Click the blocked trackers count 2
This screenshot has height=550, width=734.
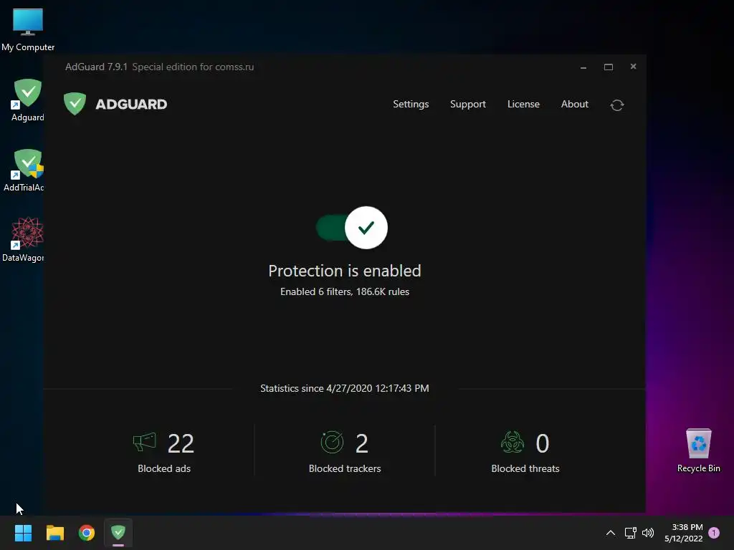[x=362, y=443]
